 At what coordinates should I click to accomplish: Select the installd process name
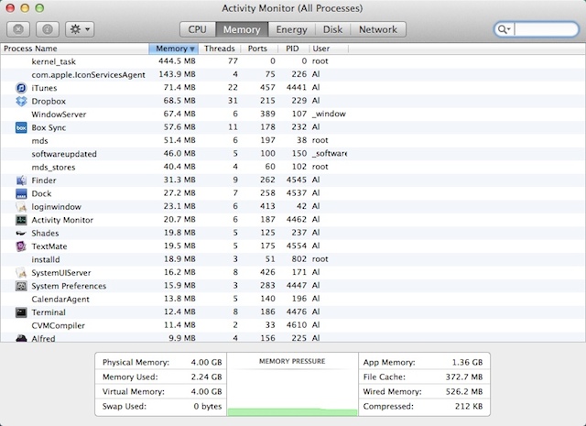pos(46,259)
